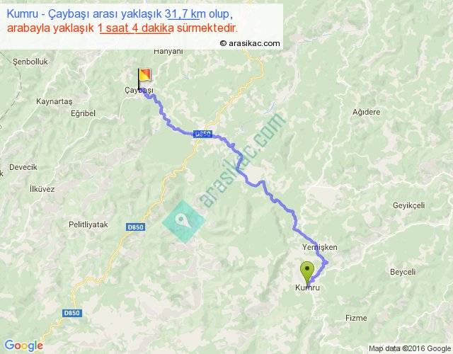
Task: Select the Şenbolluk place label
Action: (x=30, y=62)
